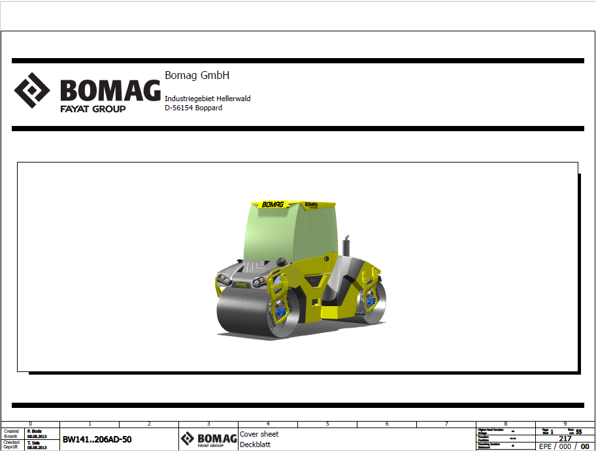596x451 pixels.
Task: Select the model text 'BW141..206AD-50'
Action: point(97,440)
